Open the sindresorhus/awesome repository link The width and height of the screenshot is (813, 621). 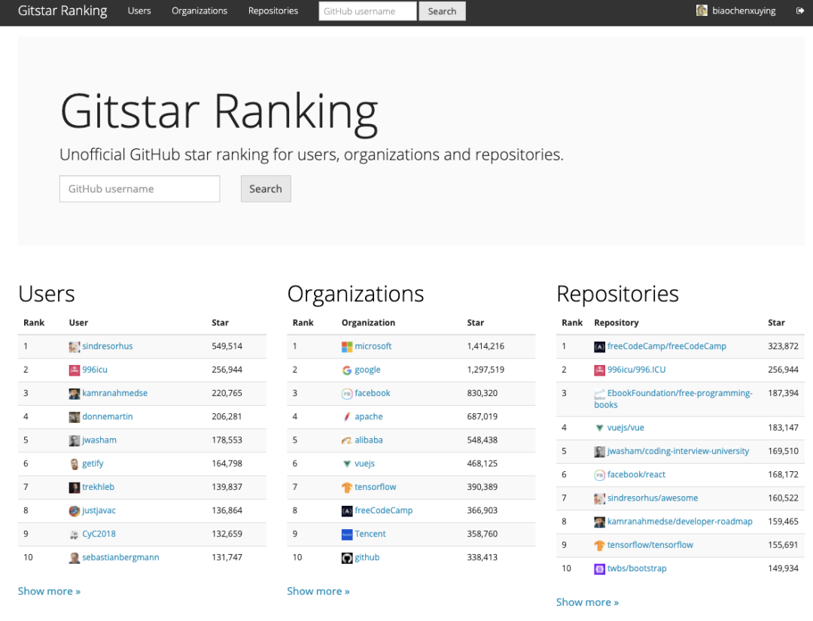click(x=652, y=498)
